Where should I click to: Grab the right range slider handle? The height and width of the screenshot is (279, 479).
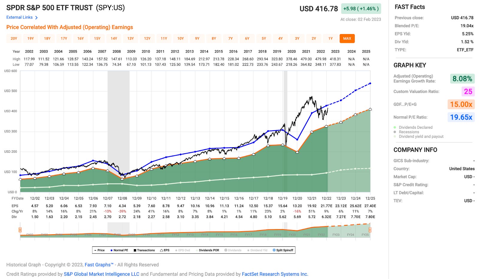click(x=370, y=230)
